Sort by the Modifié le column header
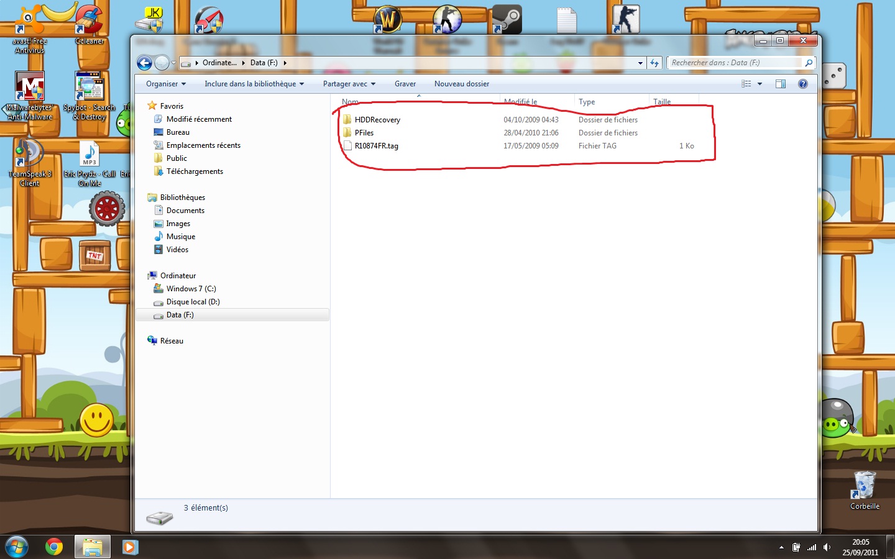Screen dimensions: 895x559 click(x=520, y=101)
